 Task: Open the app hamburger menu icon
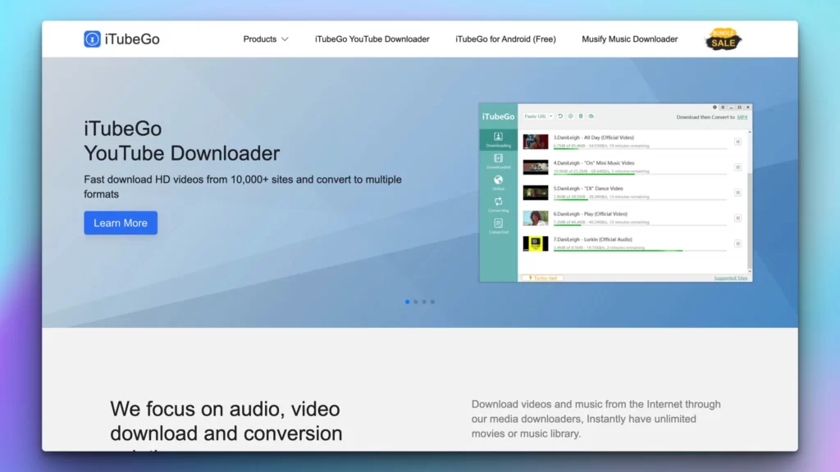pyautogui.click(x=723, y=107)
